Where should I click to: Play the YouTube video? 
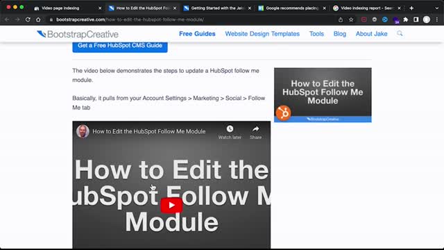pos(171,206)
